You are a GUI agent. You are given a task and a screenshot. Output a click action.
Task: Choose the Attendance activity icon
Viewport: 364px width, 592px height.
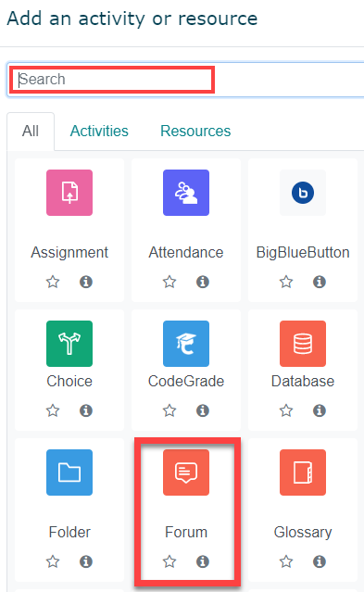tap(186, 193)
